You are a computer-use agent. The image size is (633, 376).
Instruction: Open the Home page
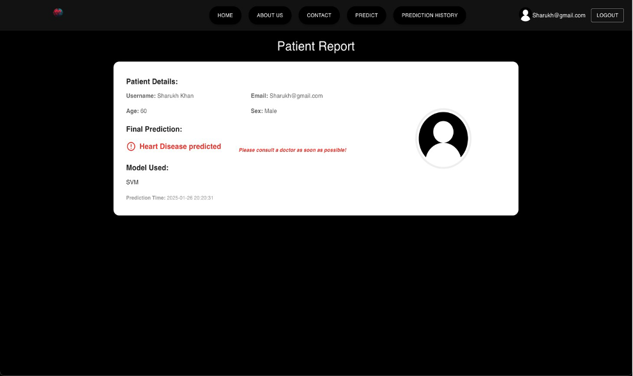tap(225, 15)
